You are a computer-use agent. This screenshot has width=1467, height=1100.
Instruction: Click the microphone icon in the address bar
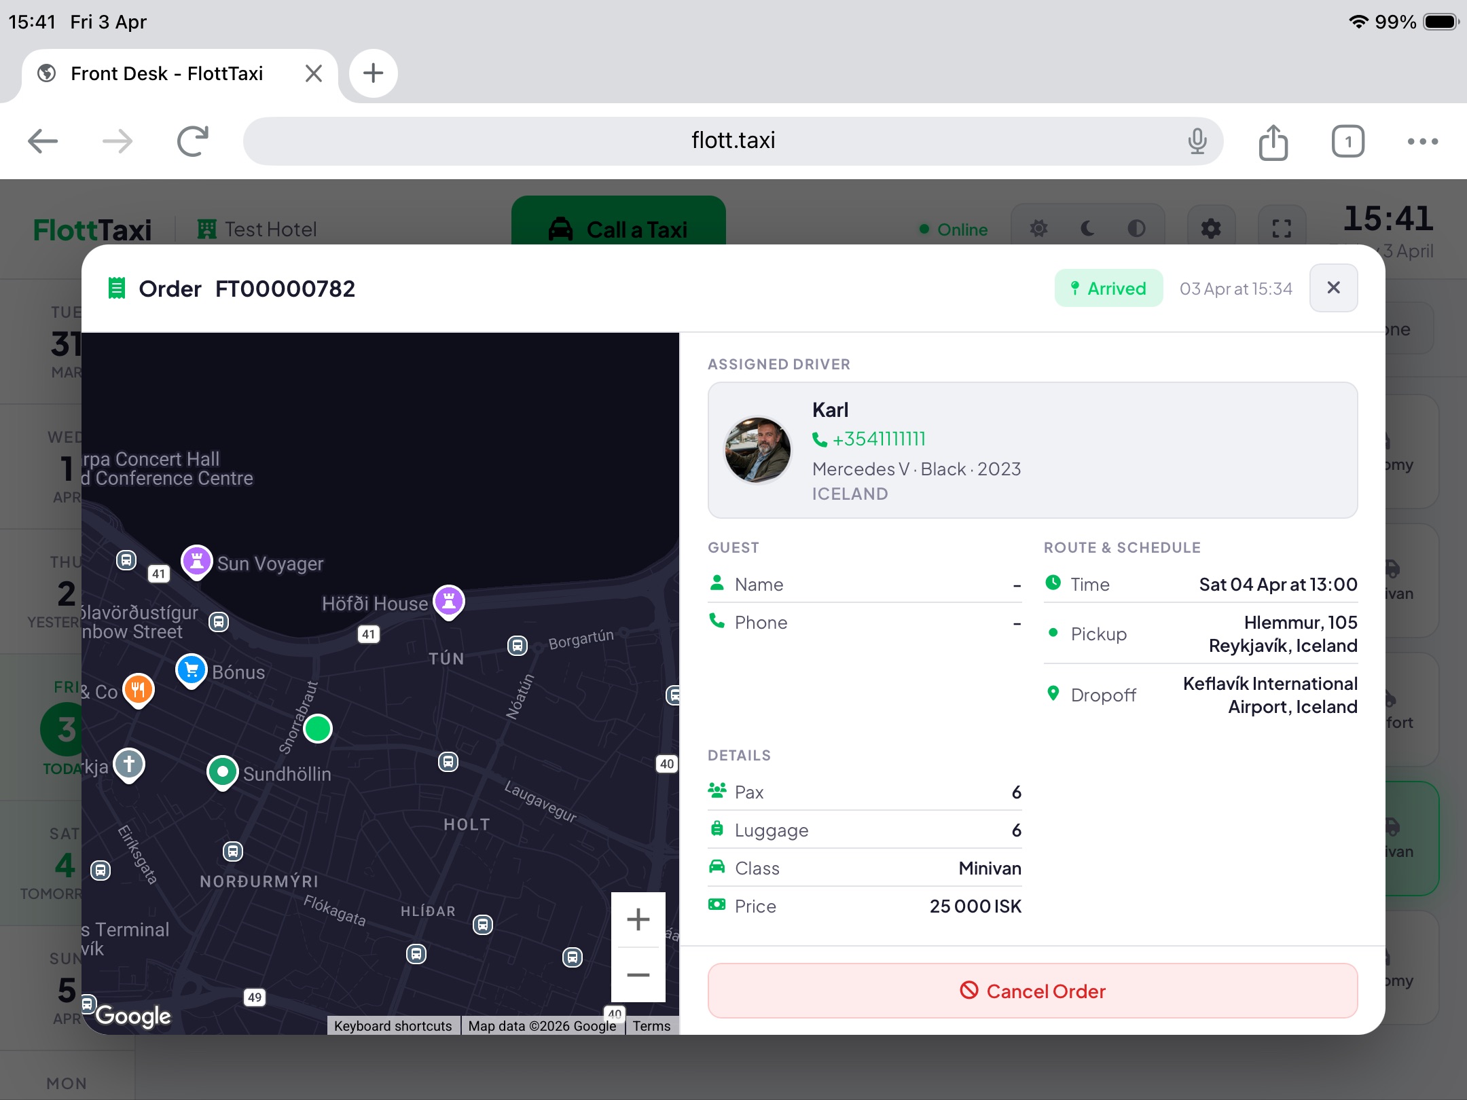point(1197,141)
